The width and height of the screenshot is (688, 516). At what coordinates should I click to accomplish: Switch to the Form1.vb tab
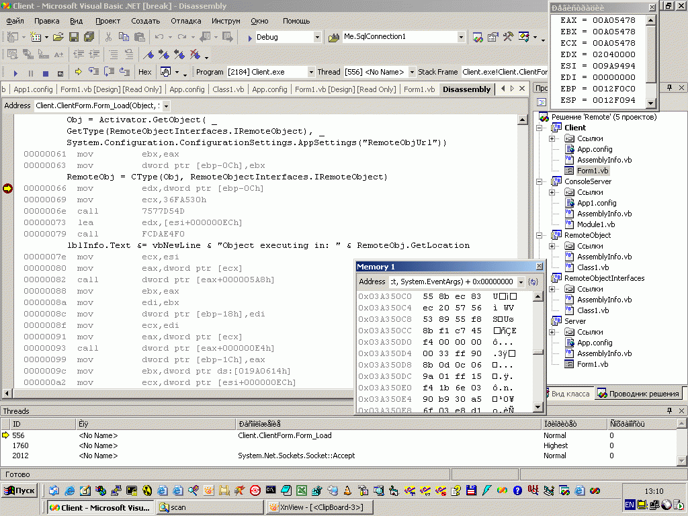[419, 89]
